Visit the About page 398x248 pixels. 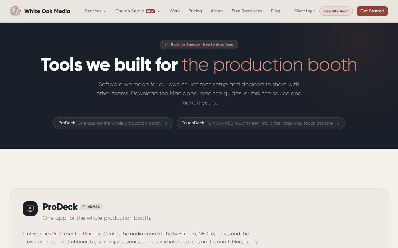217,11
